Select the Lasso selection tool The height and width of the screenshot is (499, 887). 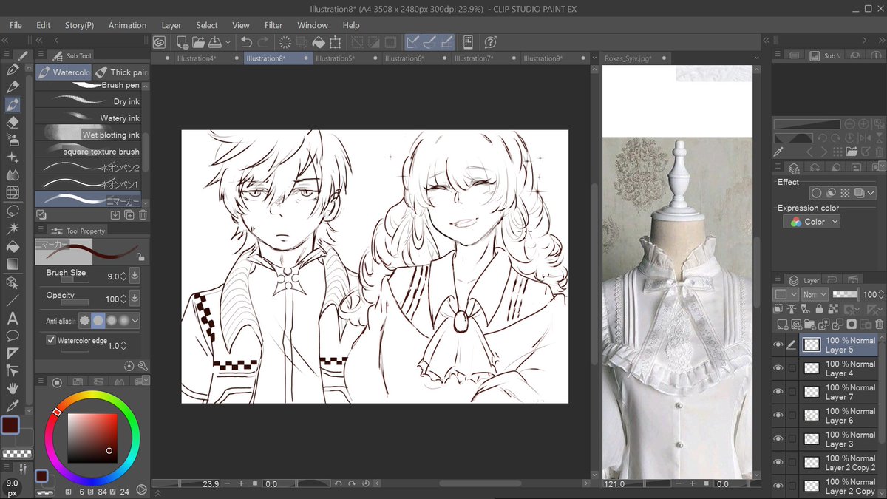tap(12, 211)
